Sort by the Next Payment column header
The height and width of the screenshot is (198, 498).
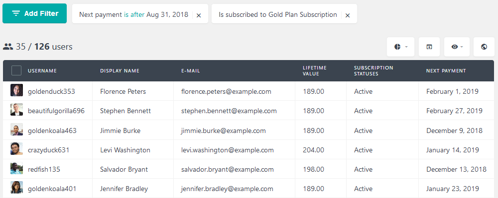446,71
